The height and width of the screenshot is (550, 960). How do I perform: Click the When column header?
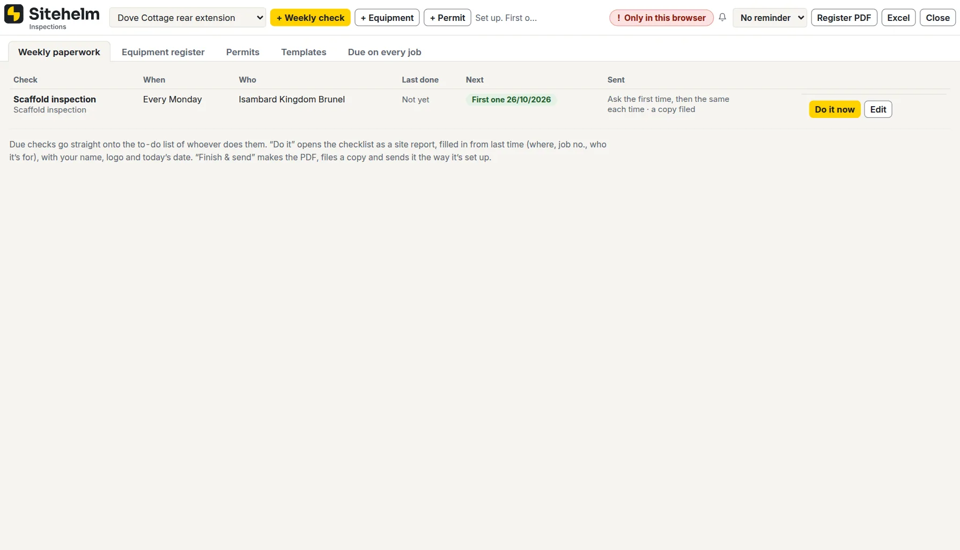coord(154,80)
